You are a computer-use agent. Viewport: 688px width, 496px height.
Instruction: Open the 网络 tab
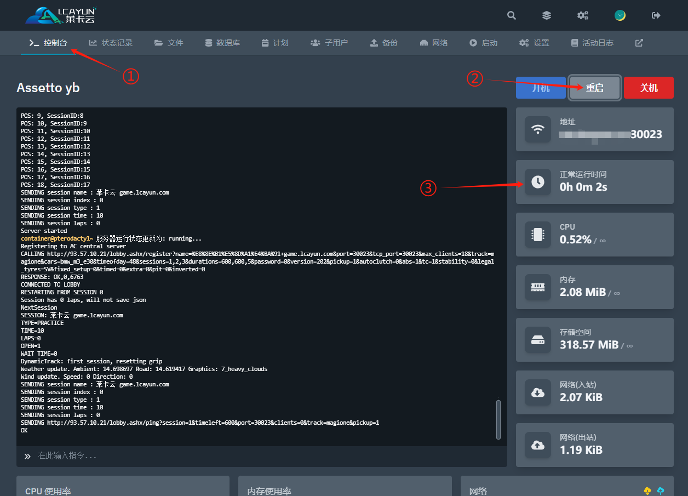434,43
